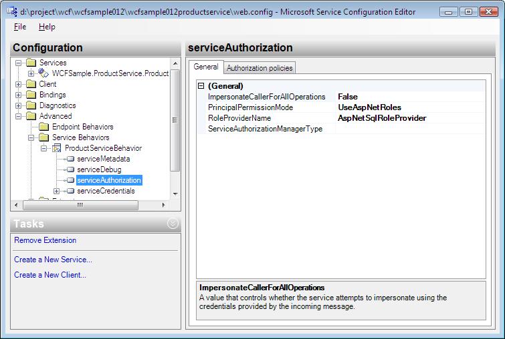Switch to the Authorization policies tab

tap(260, 68)
